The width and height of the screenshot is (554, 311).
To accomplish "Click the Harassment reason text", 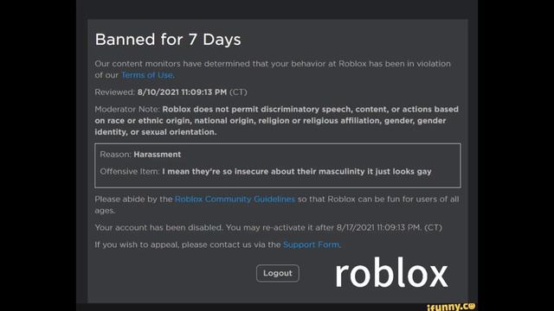I will pyautogui.click(x=158, y=155).
